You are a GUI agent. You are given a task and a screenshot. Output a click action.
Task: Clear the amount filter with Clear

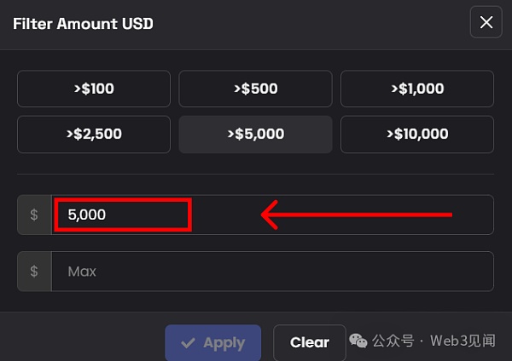(x=309, y=342)
